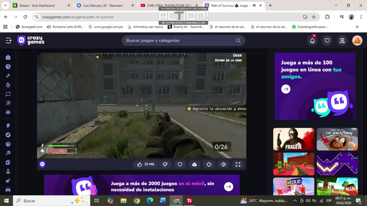This screenshot has width=367, height=206.
Task: Add game to favorites heart
Action: [x=180, y=164]
